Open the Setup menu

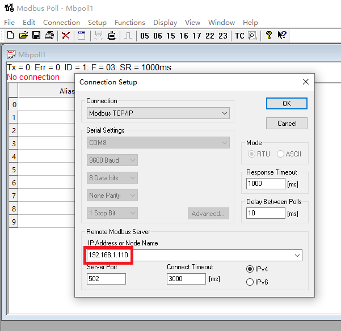point(97,23)
